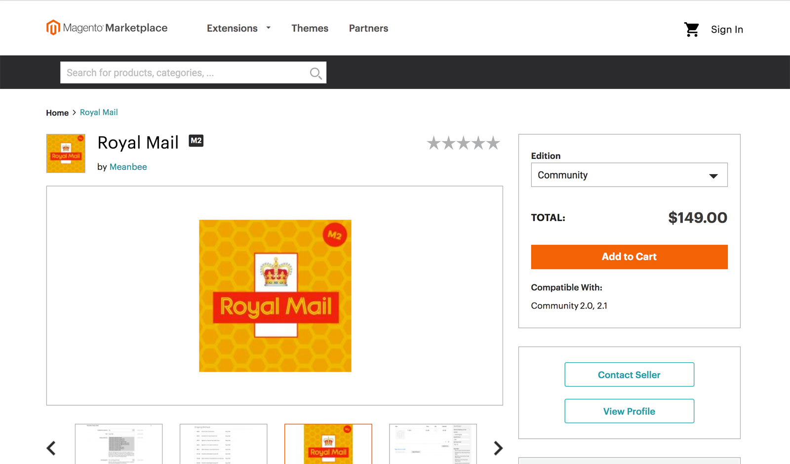Viewport: 790px width, 464px height.
Task: Go to previous thumbnails with the left arrow
Action: point(51,448)
